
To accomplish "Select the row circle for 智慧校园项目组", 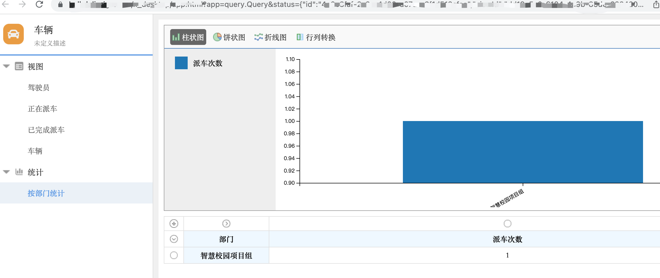I will (x=174, y=255).
